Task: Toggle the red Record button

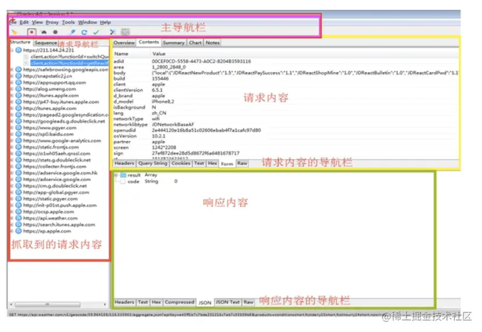Action: click(x=32, y=32)
